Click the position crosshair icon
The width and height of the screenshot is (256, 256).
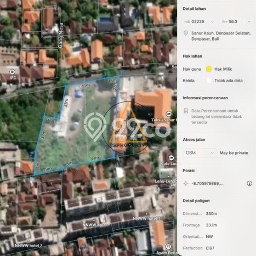point(186,183)
